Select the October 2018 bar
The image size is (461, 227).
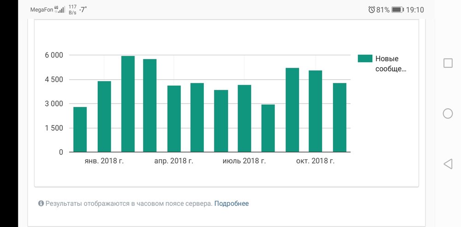(315, 111)
